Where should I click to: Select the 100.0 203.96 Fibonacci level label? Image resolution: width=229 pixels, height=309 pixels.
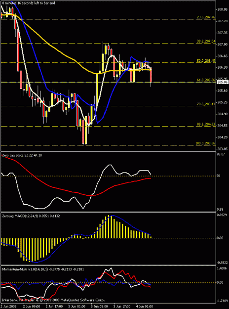205,143
